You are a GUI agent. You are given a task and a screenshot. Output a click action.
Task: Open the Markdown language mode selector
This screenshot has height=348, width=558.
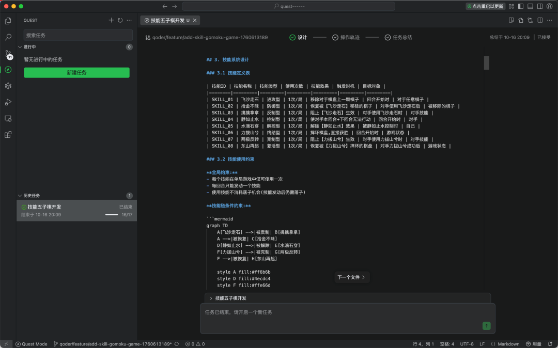[x=505, y=344]
